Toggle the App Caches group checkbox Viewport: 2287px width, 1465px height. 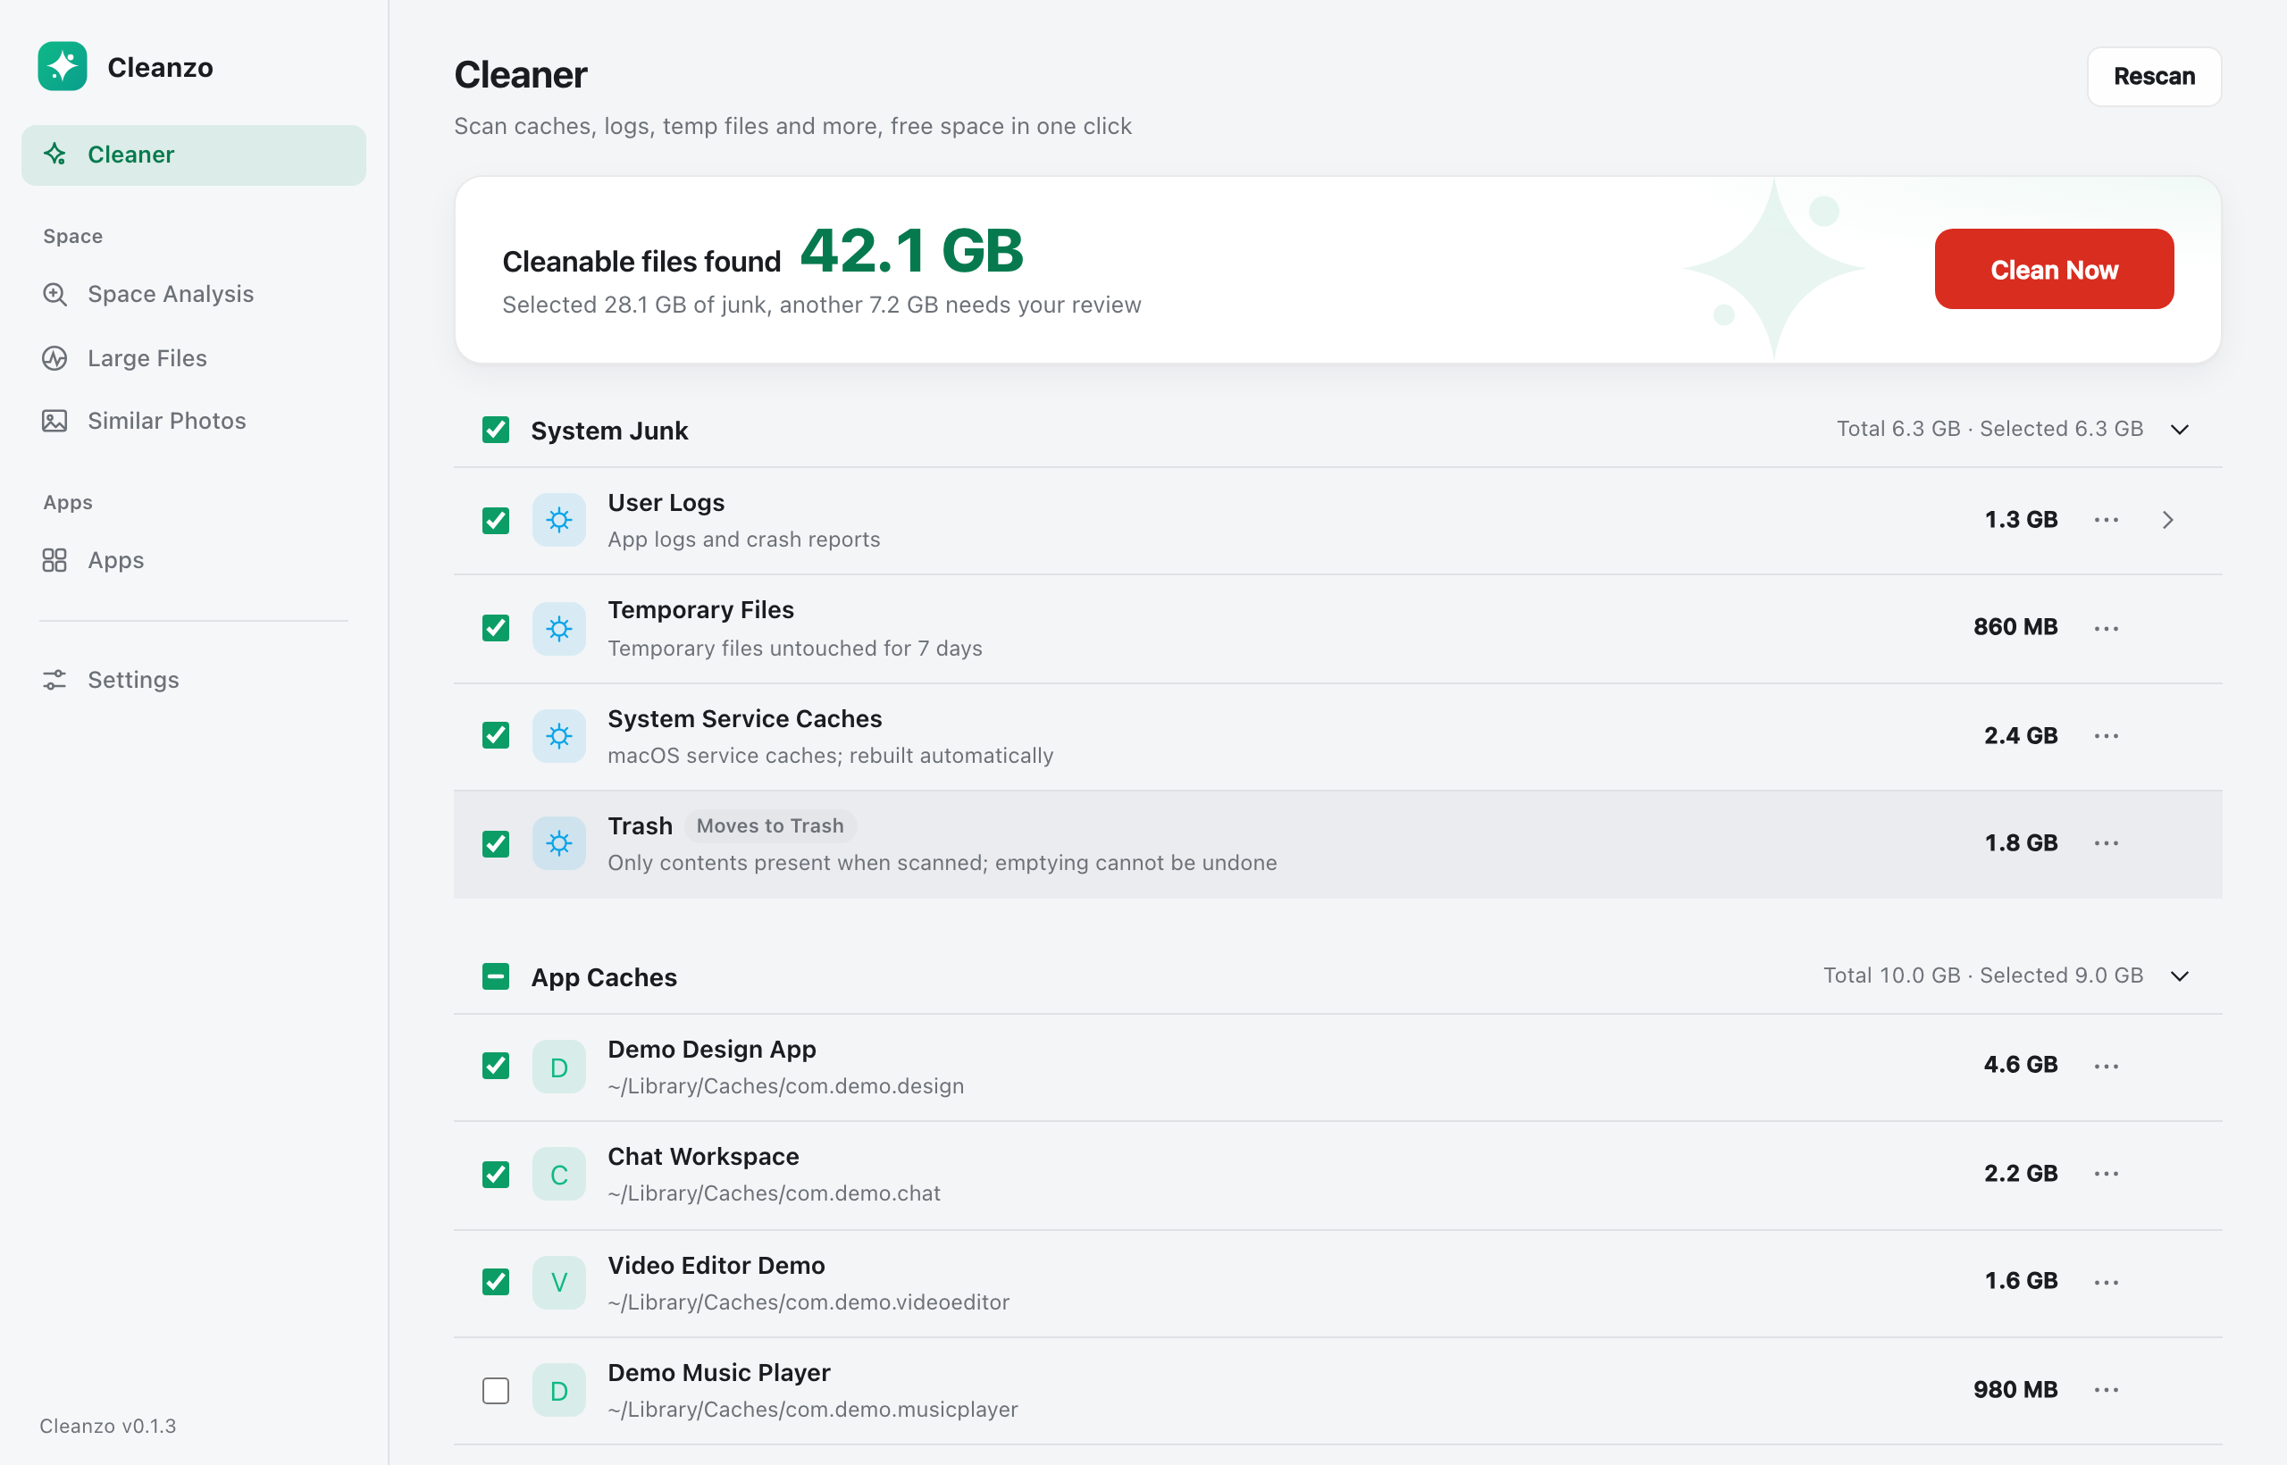tap(496, 977)
